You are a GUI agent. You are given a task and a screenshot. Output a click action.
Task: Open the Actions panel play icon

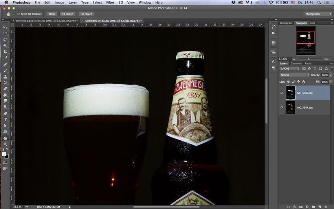click(273, 33)
